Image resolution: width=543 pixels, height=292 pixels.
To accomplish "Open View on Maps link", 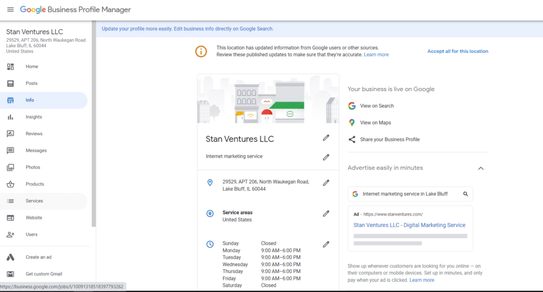I will 375,123.
